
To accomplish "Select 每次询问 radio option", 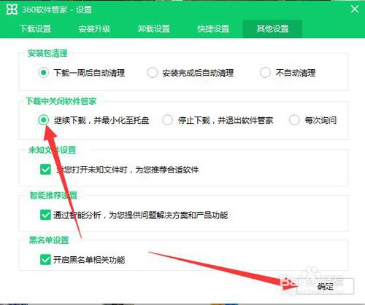I will pos(294,120).
